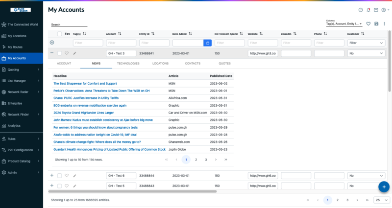Switch to the Technologies tab
Viewport: 392px width, 208px height.
pos(128,64)
